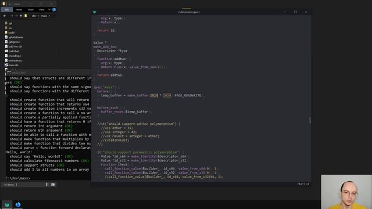Switch Explorer to details view via status bar icon

pos(46,185)
